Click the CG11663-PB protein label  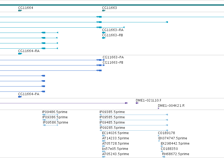[x=113, y=63]
